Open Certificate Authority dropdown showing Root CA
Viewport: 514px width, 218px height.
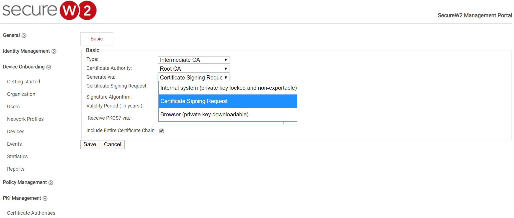click(194, 69)
